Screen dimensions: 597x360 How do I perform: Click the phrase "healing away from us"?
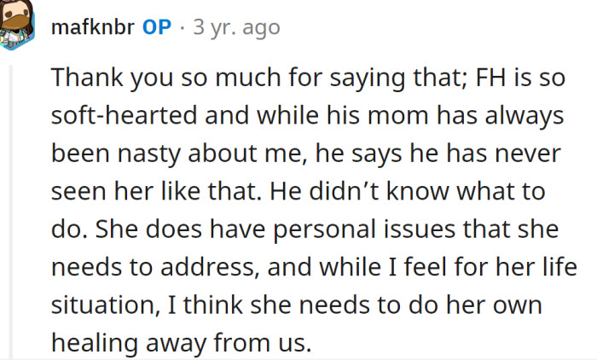point(177,342)
